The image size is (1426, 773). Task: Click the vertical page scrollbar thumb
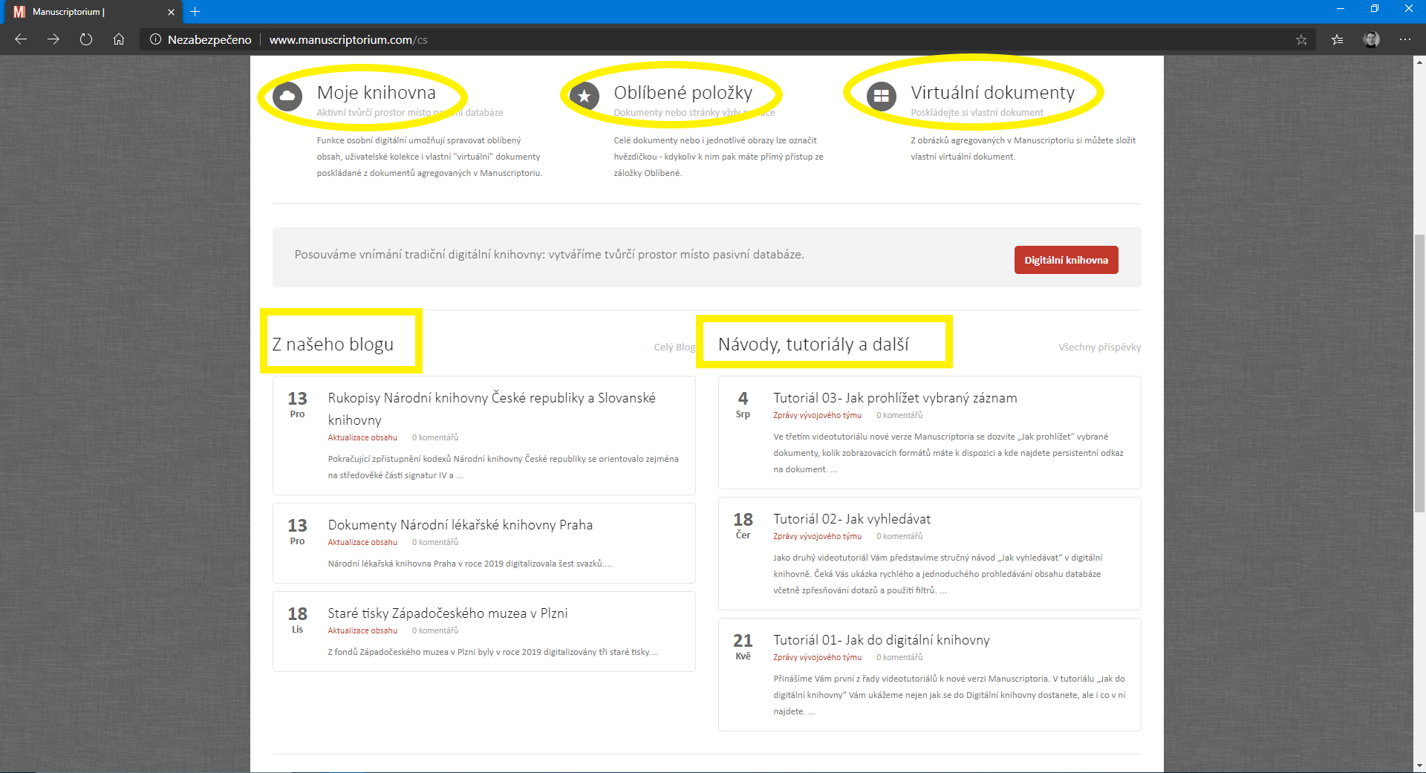tap(1419, 371)
